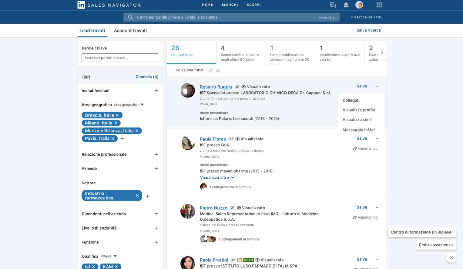This screenshot has width=463, height=269.
Task: Open more options for Paola Frattini
Action: (377, 259)
